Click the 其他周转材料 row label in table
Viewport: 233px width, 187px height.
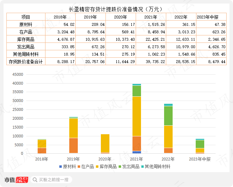(26, 54)
